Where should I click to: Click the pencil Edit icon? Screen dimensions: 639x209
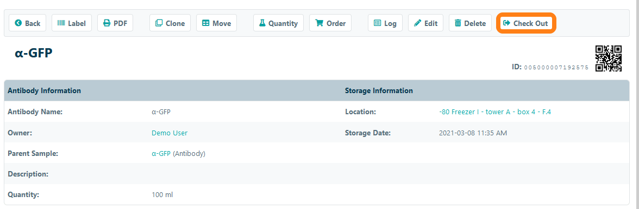pyautogui.click(x=418, y=23)
